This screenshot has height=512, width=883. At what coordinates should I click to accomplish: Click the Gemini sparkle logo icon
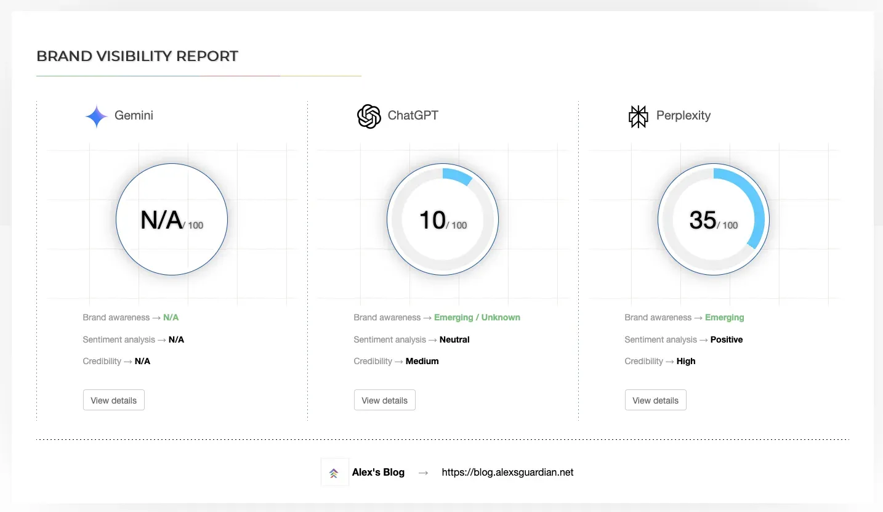click(96, 116)
